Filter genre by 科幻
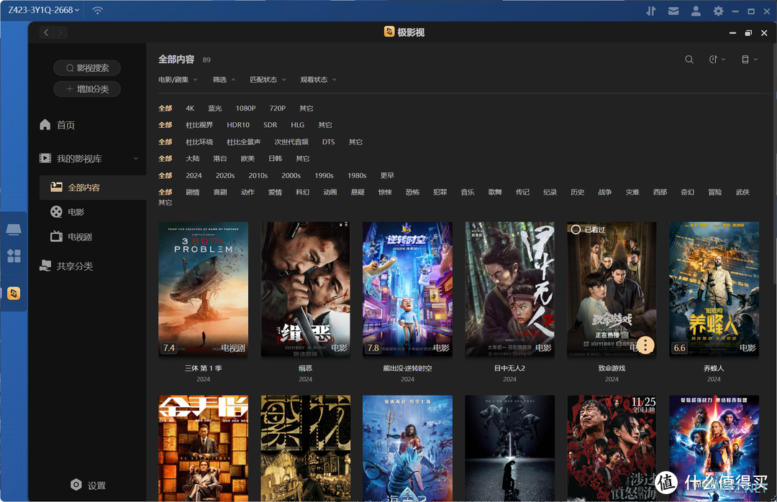 pos(303,192)
